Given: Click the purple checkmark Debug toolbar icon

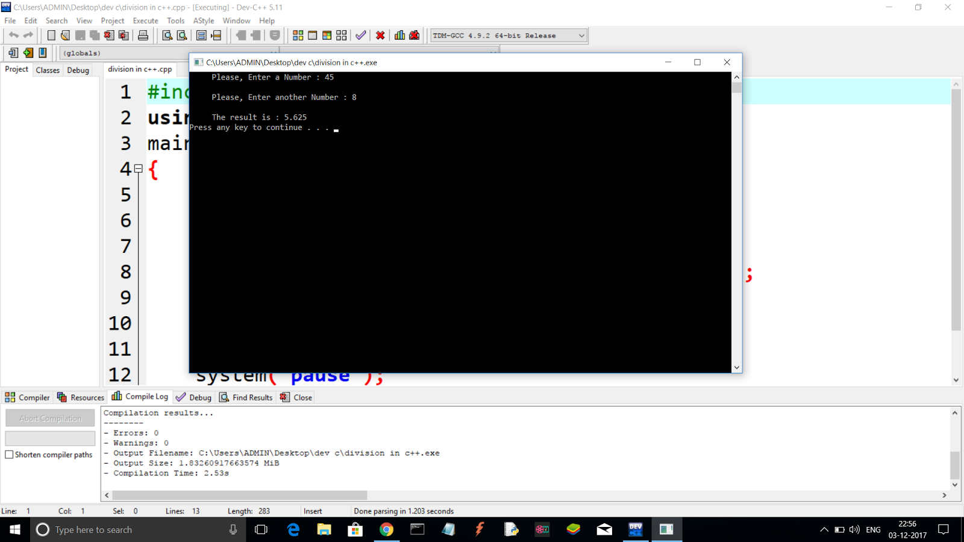Looking at the screenshot, I should [360, 36].
